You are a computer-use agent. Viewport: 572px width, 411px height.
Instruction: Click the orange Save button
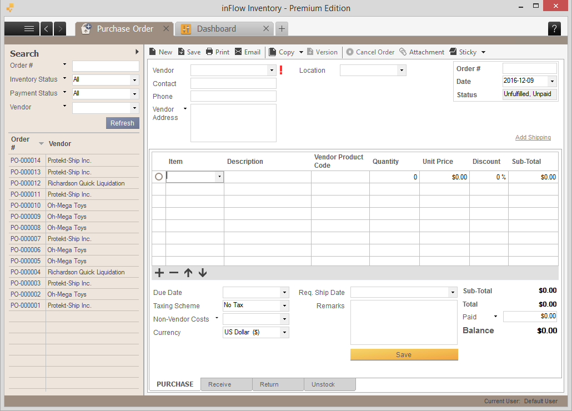404,354
